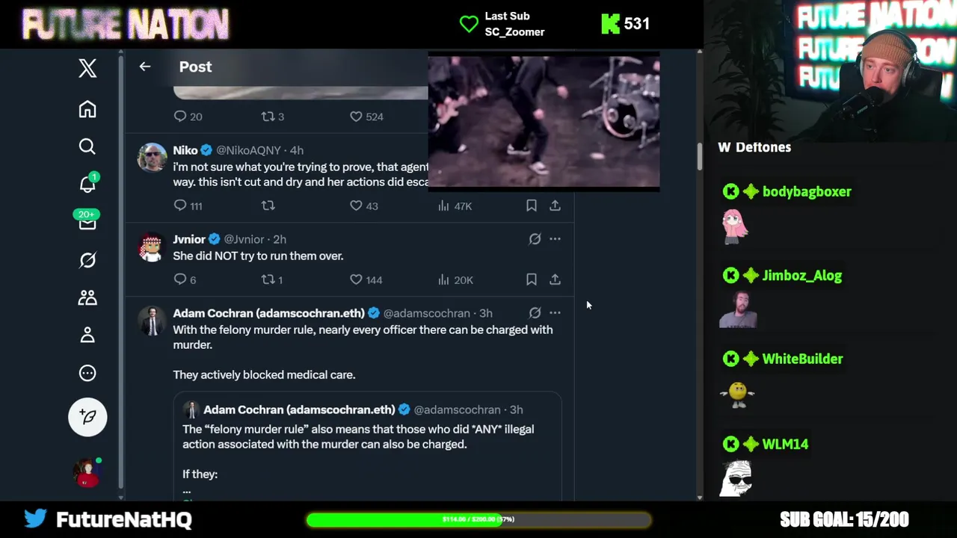Open more options on Adam Cochran's reply

pyautogui.click(x=555, y=313)
